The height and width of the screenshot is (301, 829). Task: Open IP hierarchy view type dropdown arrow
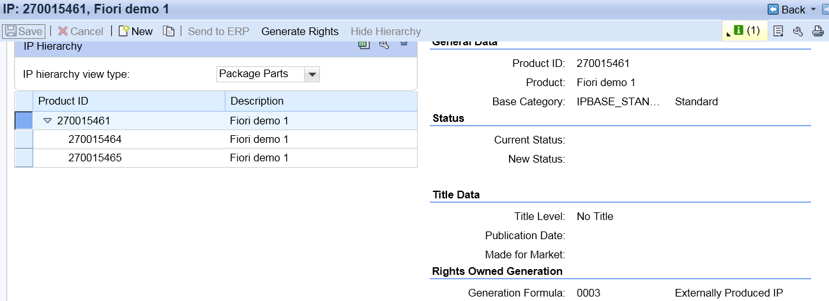(312, 74)
